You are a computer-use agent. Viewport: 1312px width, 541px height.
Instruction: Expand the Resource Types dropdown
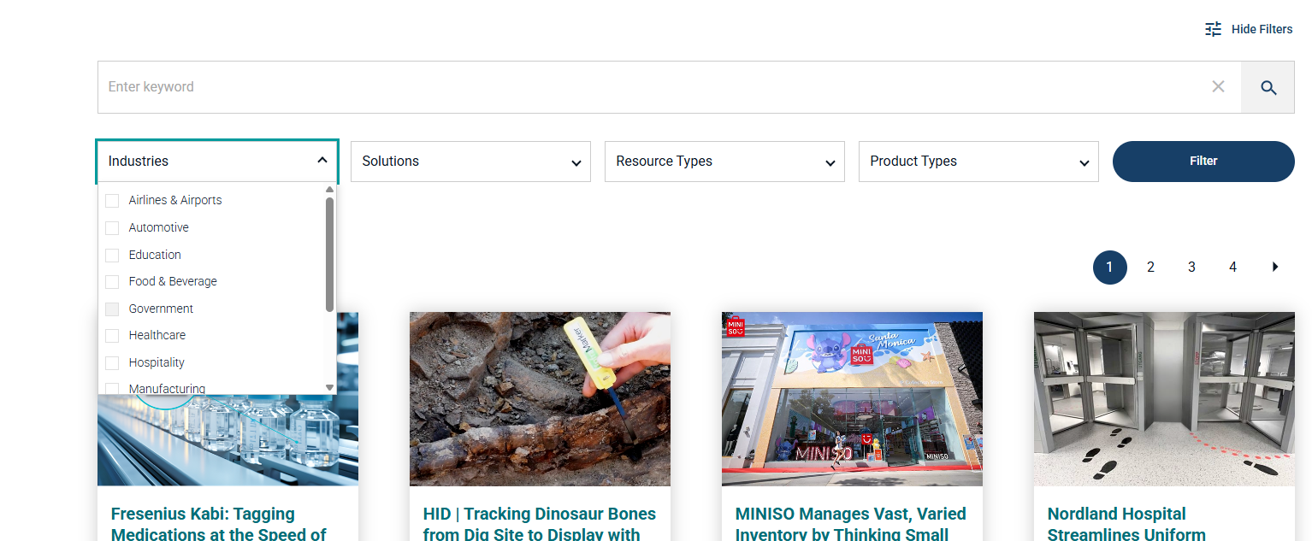724,162
